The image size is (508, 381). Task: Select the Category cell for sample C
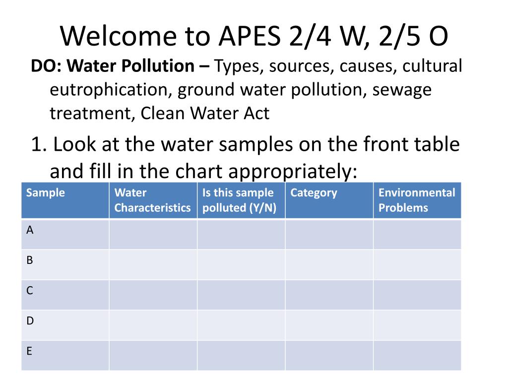[329, 295]
